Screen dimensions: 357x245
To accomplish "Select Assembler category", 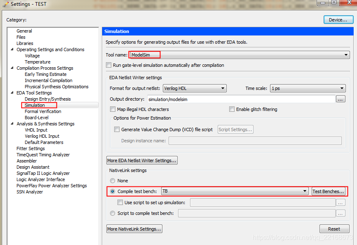I will pos(26,161).
